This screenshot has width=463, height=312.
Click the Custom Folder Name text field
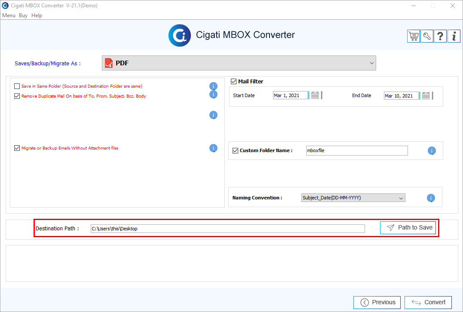pos(357,150)
